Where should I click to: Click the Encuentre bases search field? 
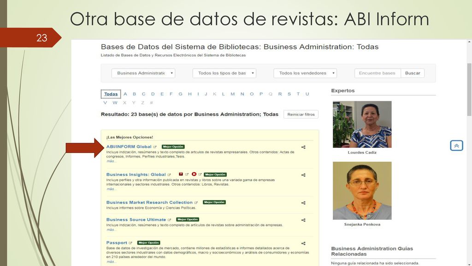378,73
